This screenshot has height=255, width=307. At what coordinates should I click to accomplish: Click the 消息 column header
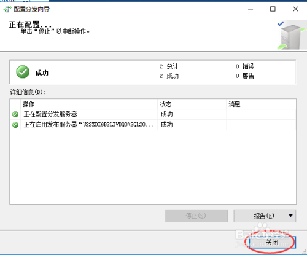[x=261, y=104]
